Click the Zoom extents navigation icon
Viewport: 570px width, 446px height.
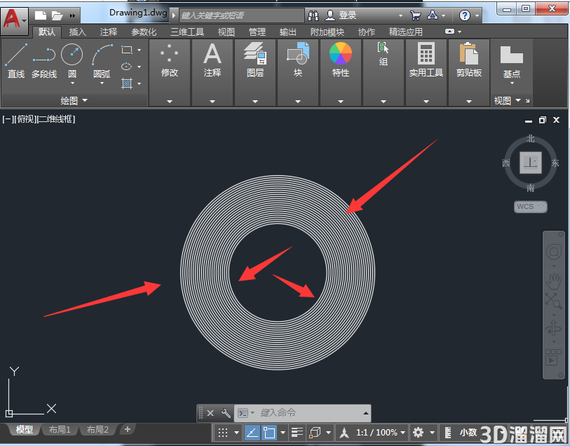[554, 302]
